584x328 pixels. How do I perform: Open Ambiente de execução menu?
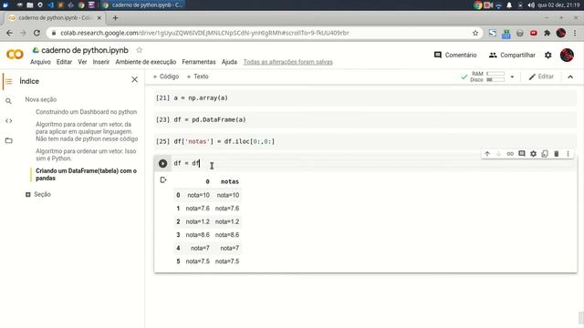pos(146,62)
